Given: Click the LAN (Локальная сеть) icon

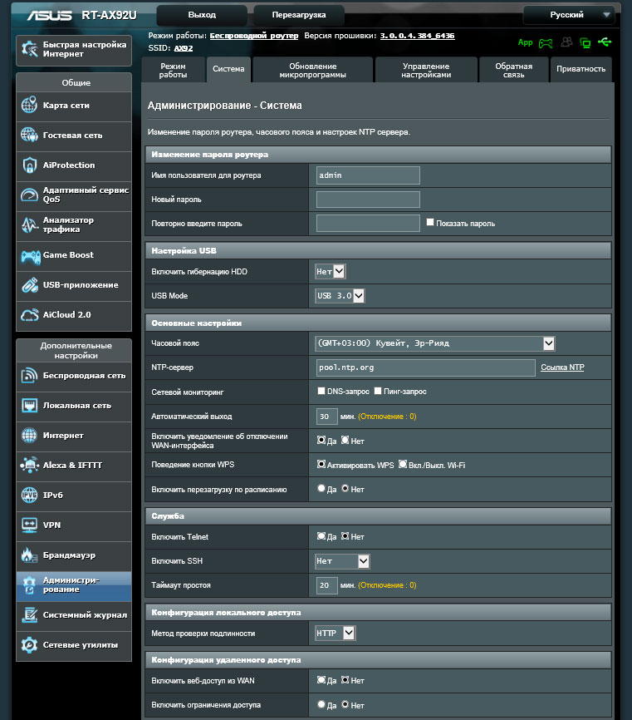Looking at the screenshot, I should click(x=29, y=406).
